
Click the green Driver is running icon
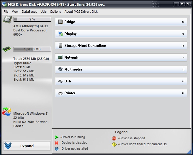(x=56, y=137)
